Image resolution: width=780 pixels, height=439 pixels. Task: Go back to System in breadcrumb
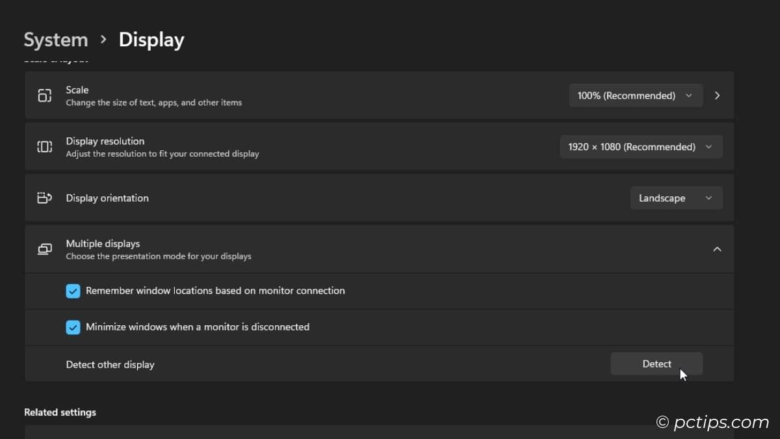56,40
